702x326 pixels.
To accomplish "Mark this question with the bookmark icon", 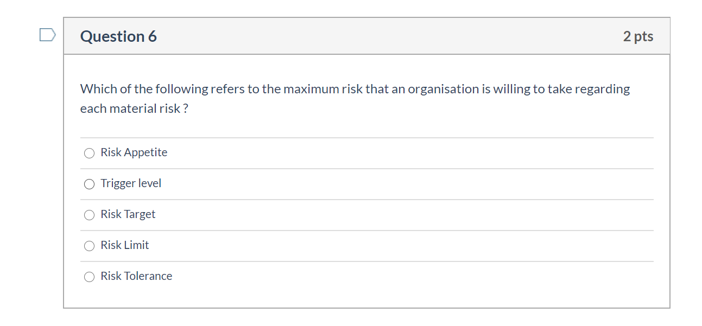I will click(x=47, y=34).
